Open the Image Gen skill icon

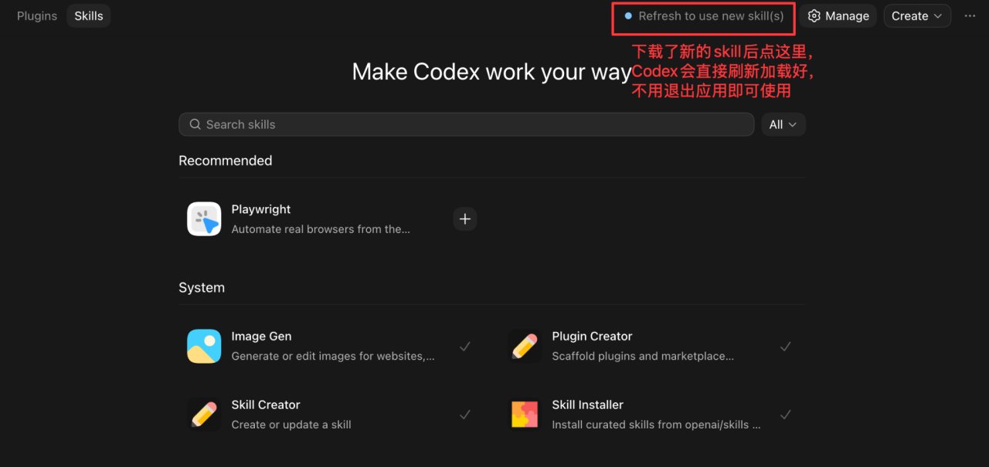[204, 346]
